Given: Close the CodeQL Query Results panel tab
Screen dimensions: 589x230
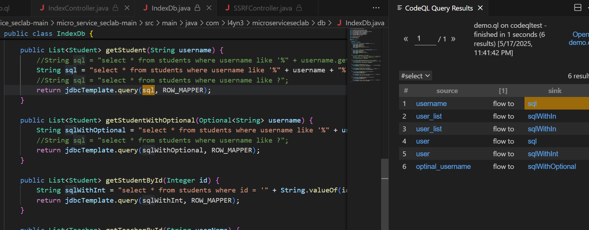Looking at the screenshot, I should [x=480, y=8].
